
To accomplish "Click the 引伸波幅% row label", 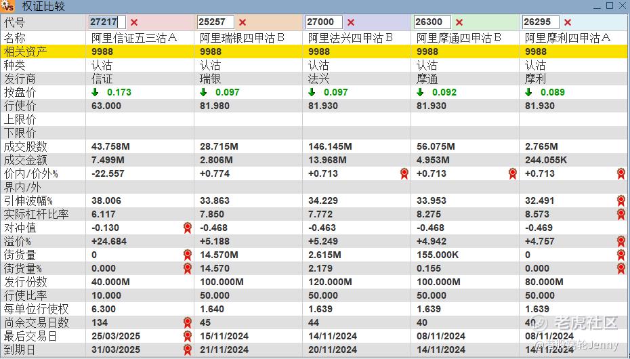I will click(28, 200).
